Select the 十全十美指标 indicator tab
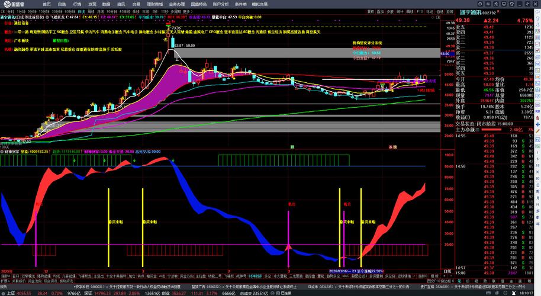Image resolution: width=541 pixels, height=296 pixels. pos(116,276)
